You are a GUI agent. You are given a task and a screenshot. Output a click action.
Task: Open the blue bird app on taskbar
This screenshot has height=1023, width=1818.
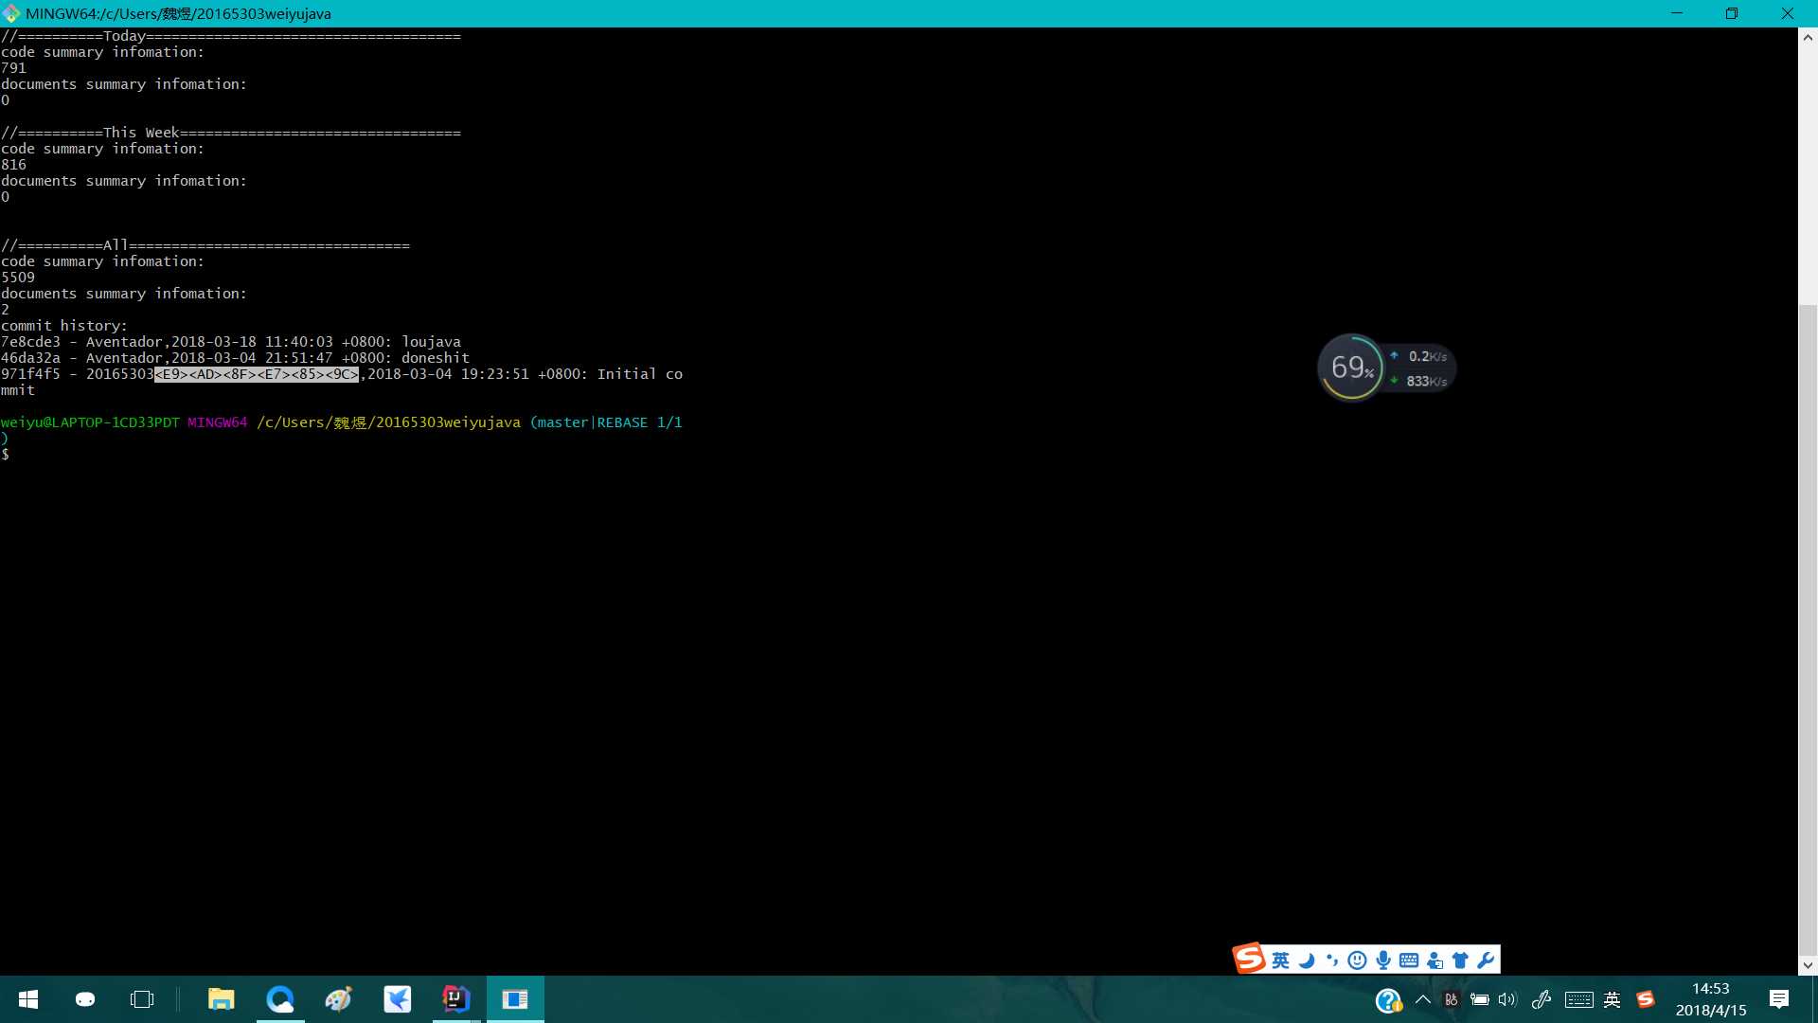[x=398, y=999]
